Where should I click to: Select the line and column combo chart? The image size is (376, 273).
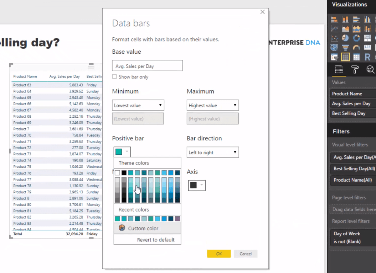pos(367,29)
